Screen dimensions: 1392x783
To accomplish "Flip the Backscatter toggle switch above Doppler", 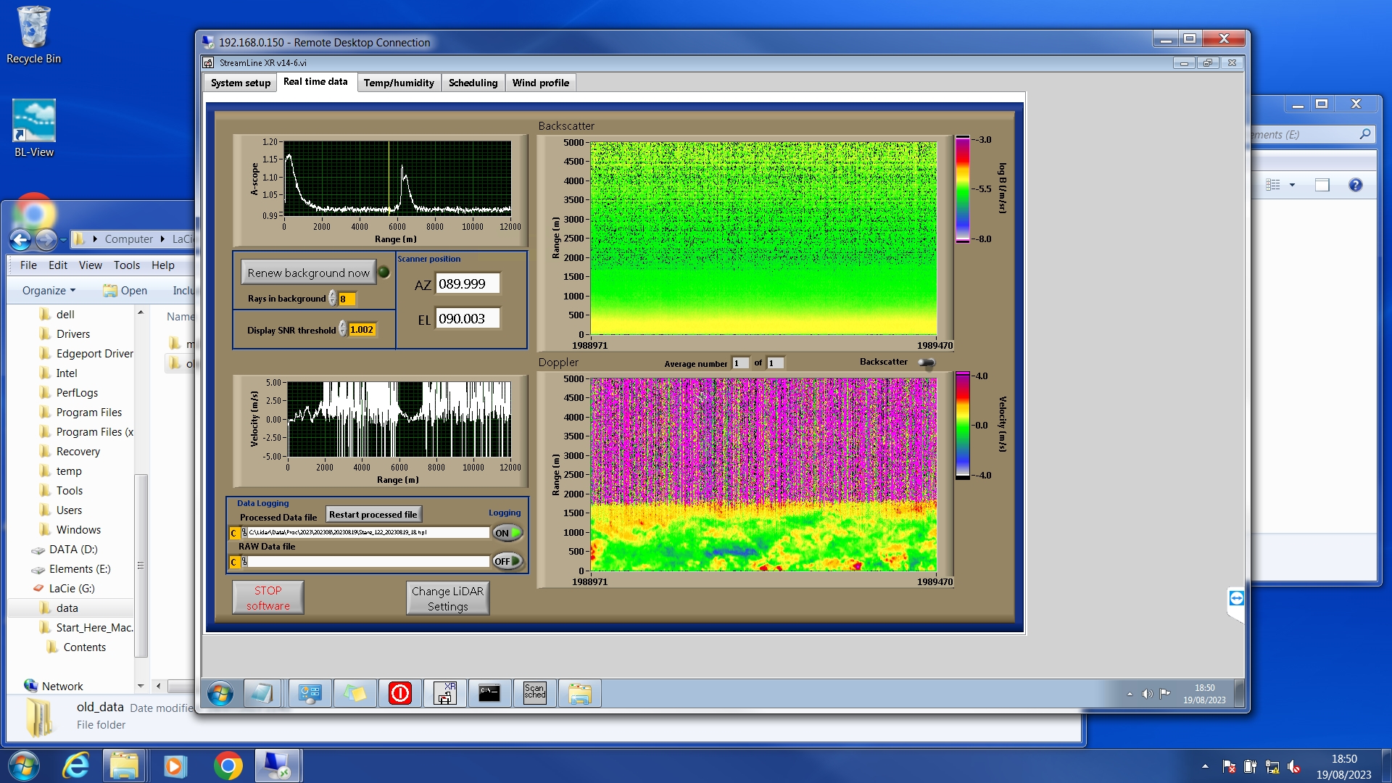I will coord(926,362).
